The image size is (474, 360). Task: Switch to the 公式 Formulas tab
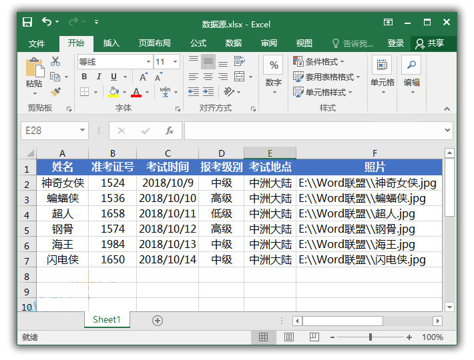click(x=198, y=43)
